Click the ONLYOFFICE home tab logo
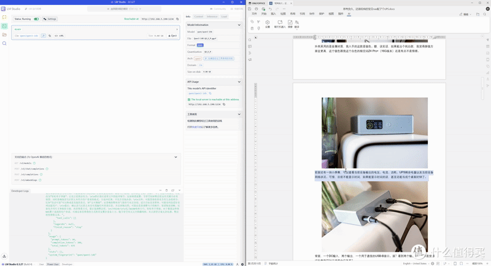Screen dimensions: 491x266 [257, 3]
